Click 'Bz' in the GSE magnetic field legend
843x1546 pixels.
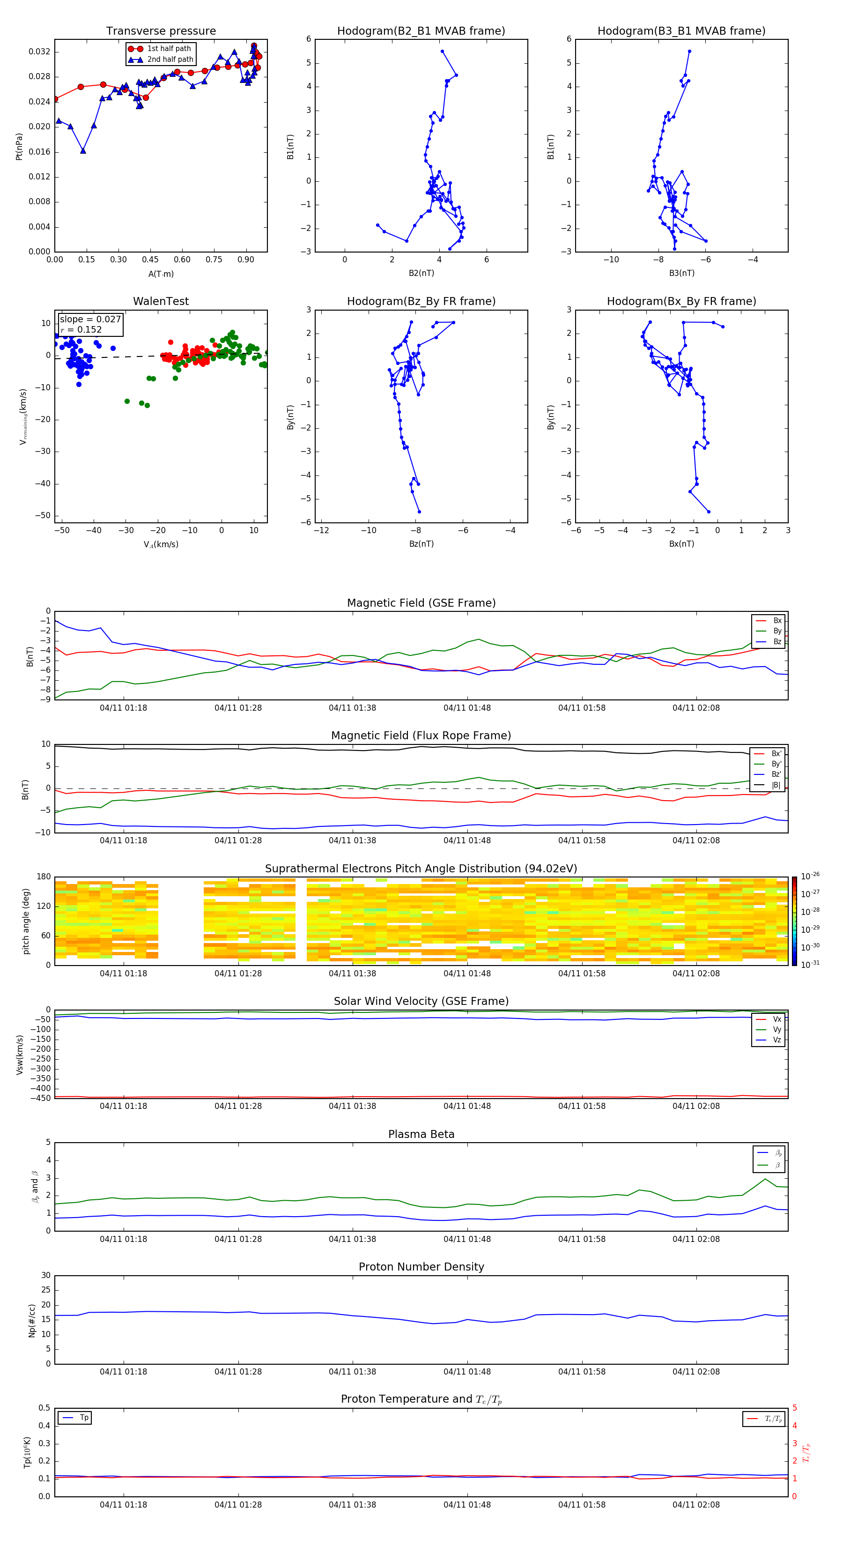click(769, 641)
